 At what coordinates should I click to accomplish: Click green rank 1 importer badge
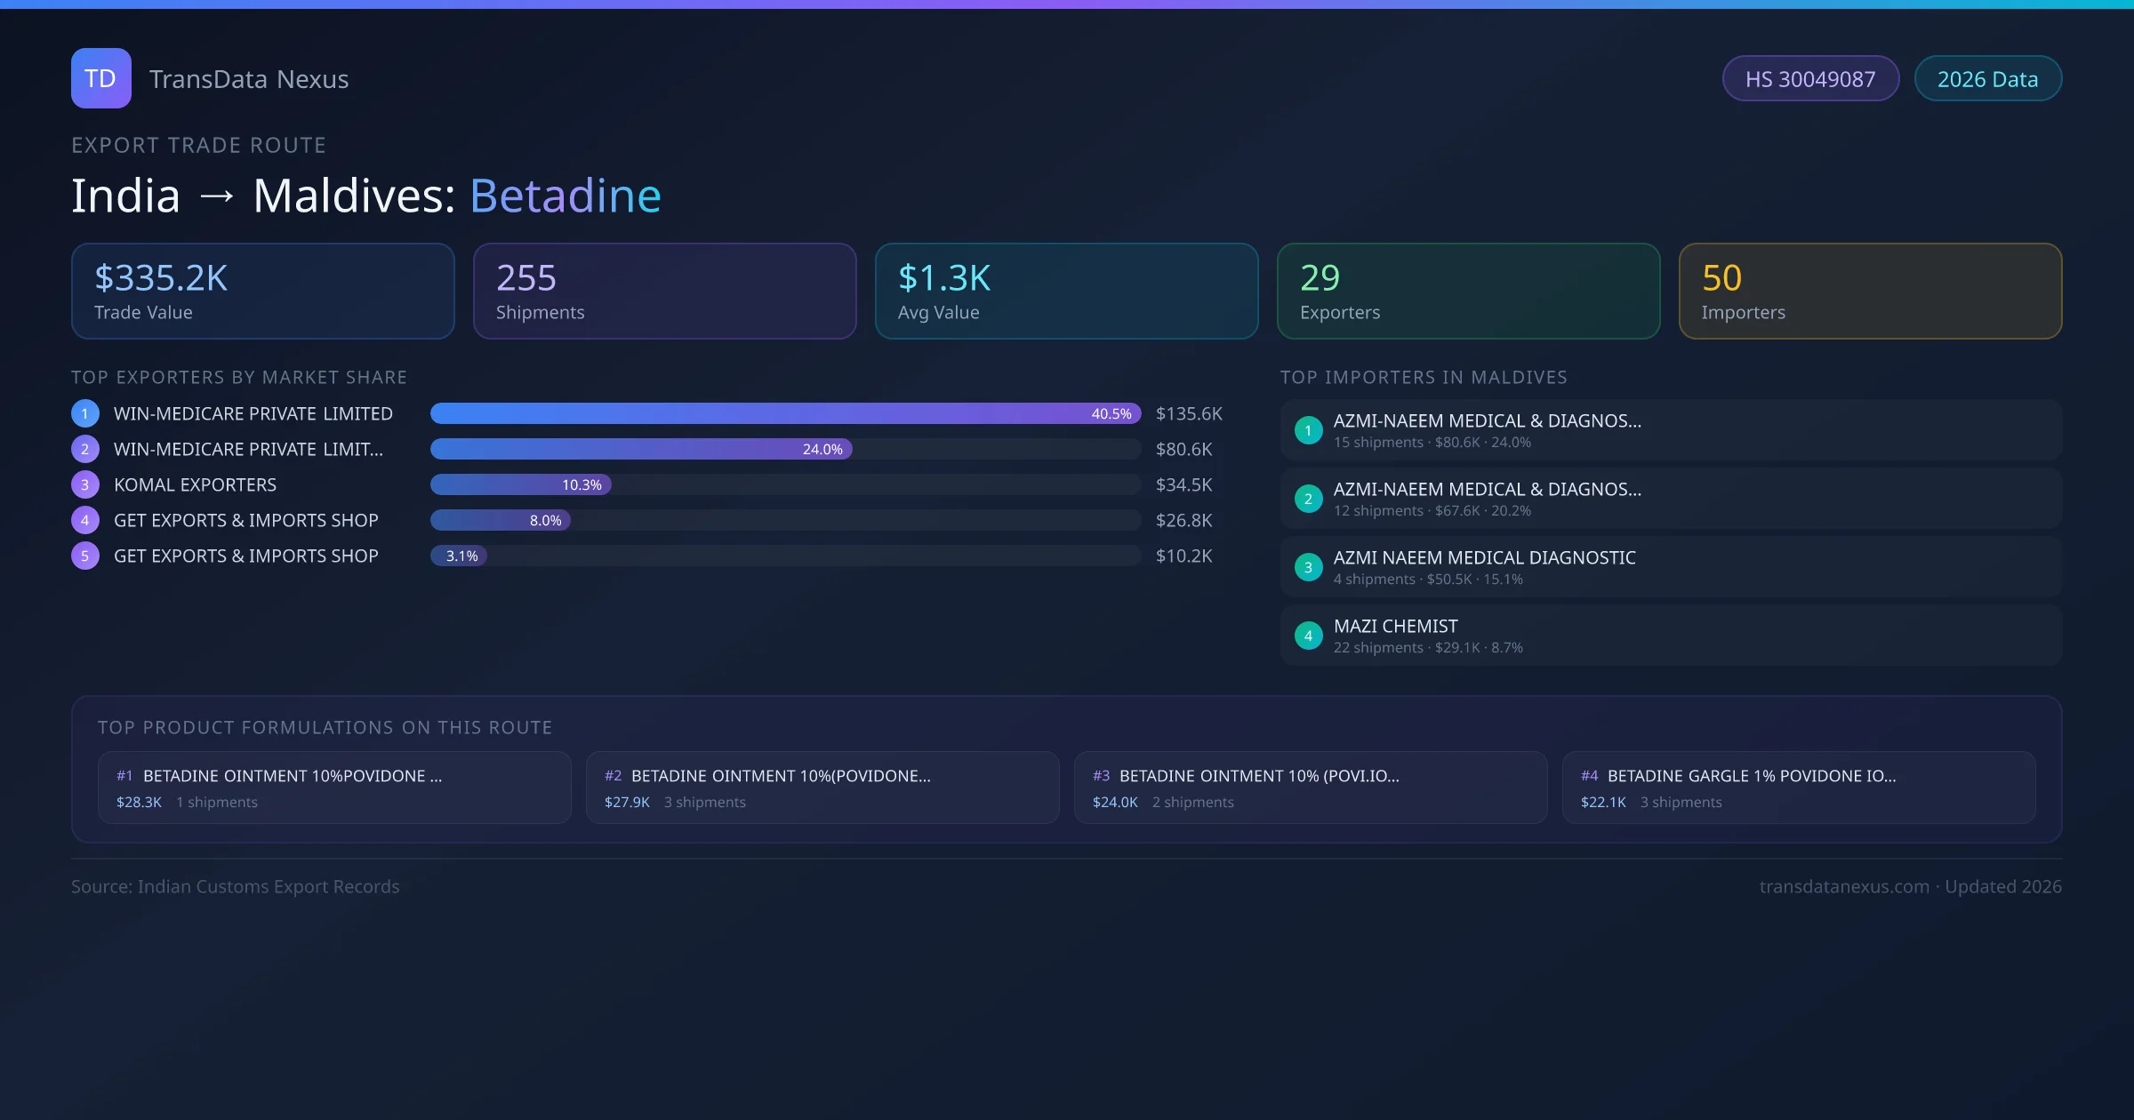point(1308,430)
